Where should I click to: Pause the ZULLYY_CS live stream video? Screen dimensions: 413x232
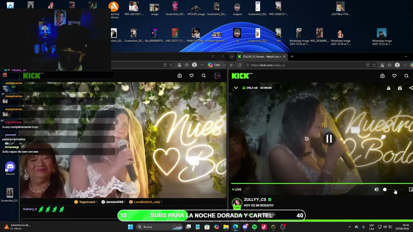[x=329, y=139]
